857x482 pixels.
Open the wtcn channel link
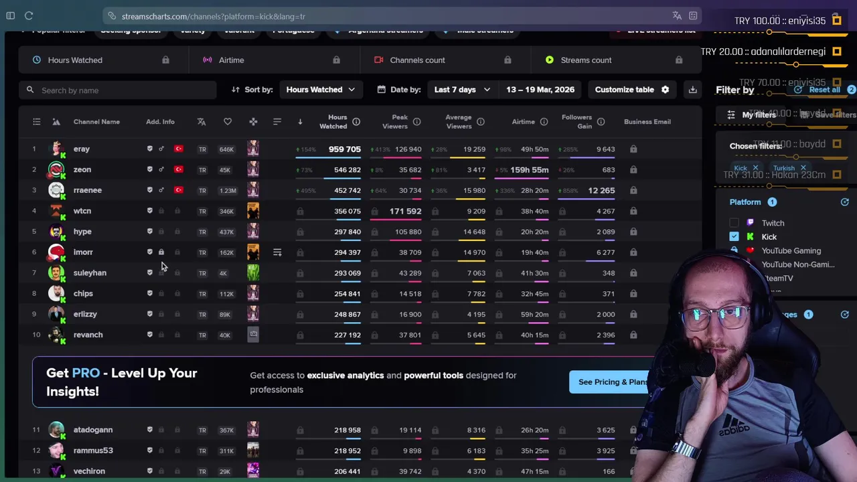82,211
